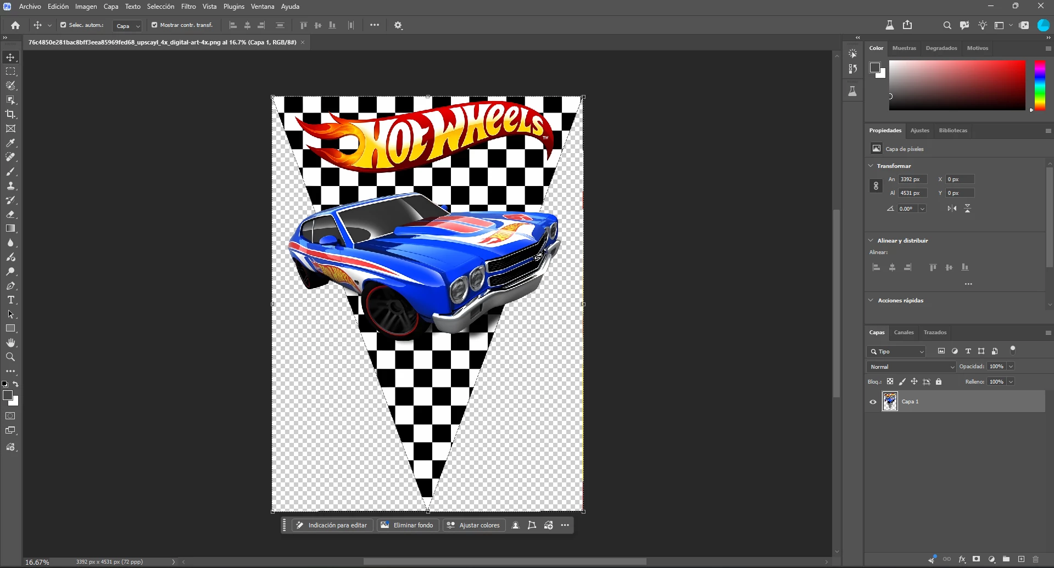Delete layer with trash icon
The image size is (1054, 568).
click(x=1036, y=559)
